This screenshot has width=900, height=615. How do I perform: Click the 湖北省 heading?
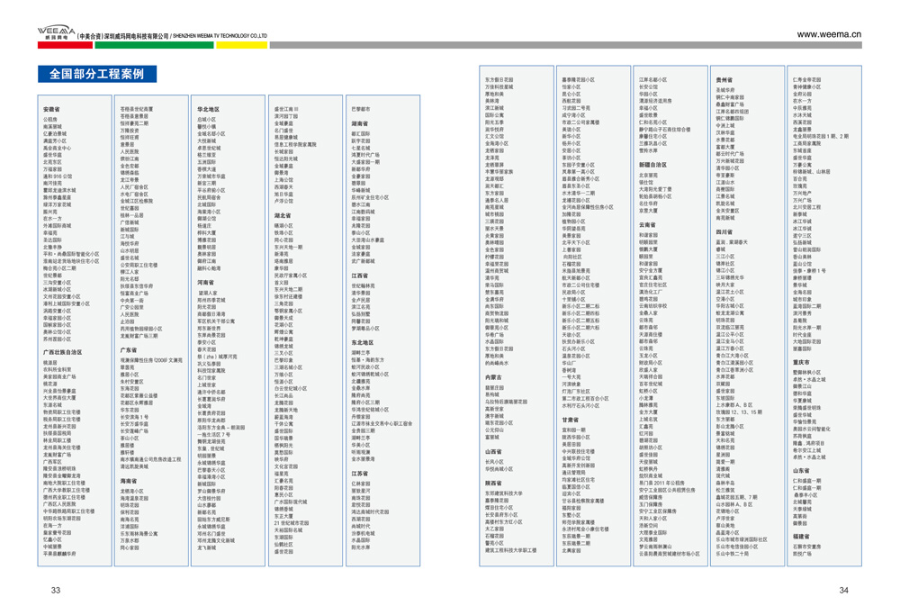pos(283,215)
